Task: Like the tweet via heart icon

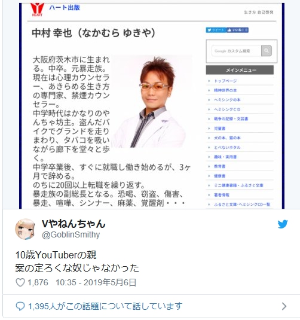Action: coord(20,282)
